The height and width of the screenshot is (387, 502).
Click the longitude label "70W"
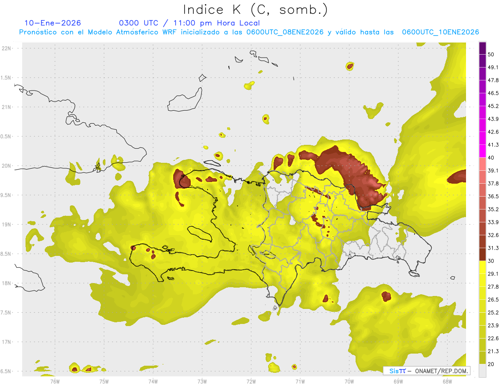pyautogui.click(x=349, y=381)
